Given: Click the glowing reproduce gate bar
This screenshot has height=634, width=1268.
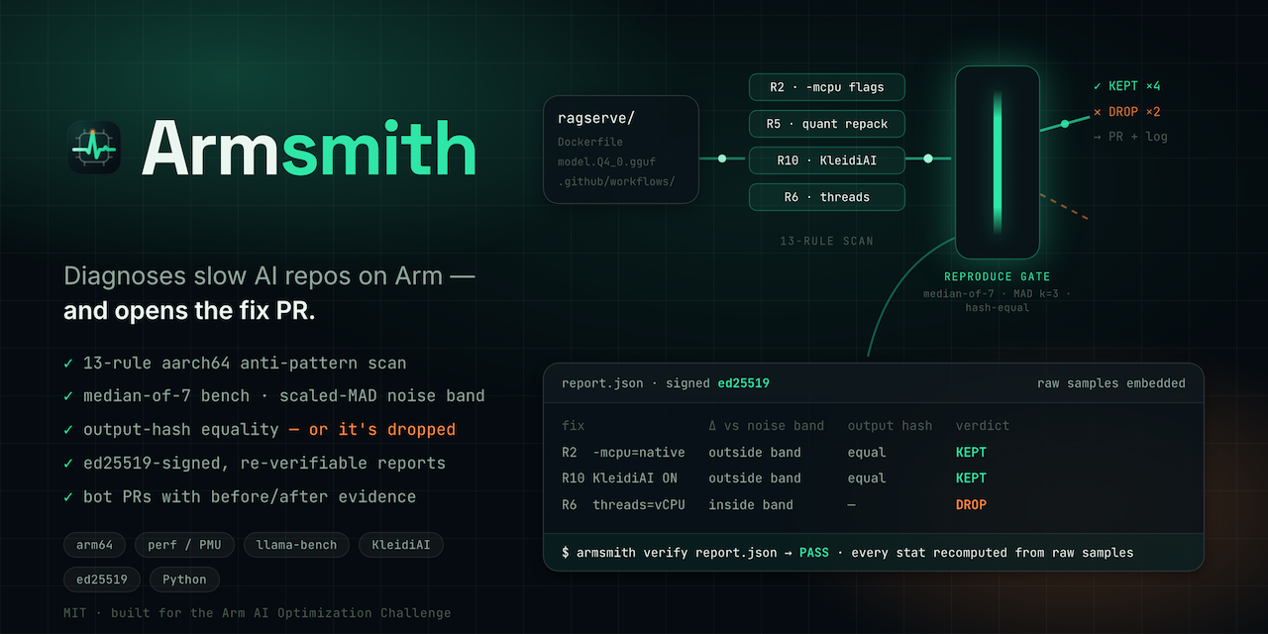Looking at the screenshot, I should [x=997, y=161].
